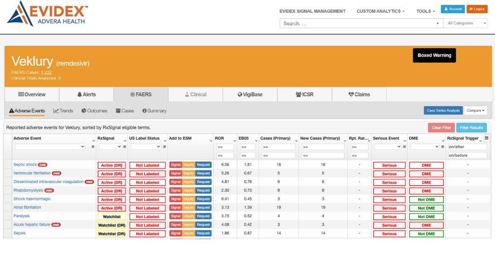
Task: Click the Filter Results button
Action: point(471,128)
